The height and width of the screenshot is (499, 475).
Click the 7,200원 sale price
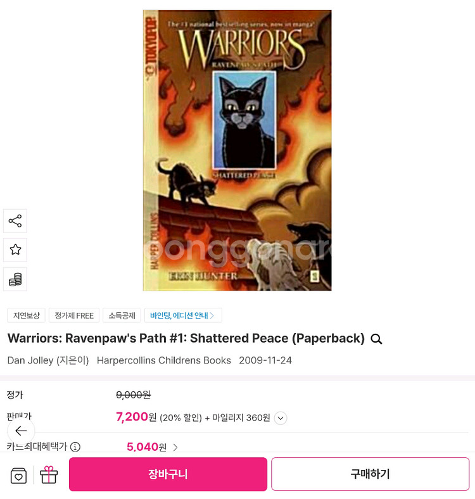pyautogui.click(x=136, y=417)
